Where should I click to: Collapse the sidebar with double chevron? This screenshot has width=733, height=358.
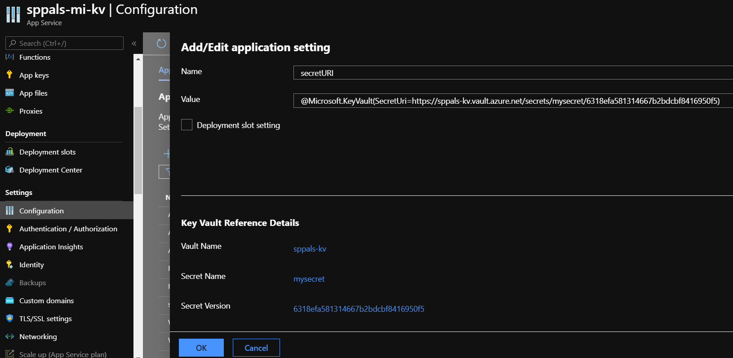(x=134, y=44)
